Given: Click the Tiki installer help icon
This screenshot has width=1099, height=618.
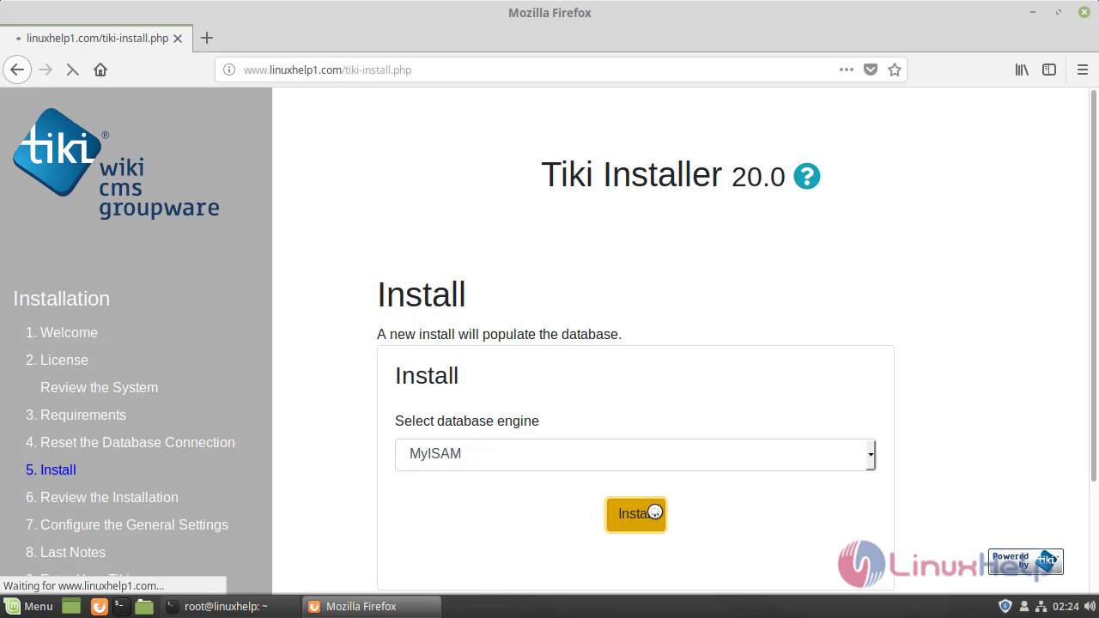Looking at the screenshot, I should [806, 176].
